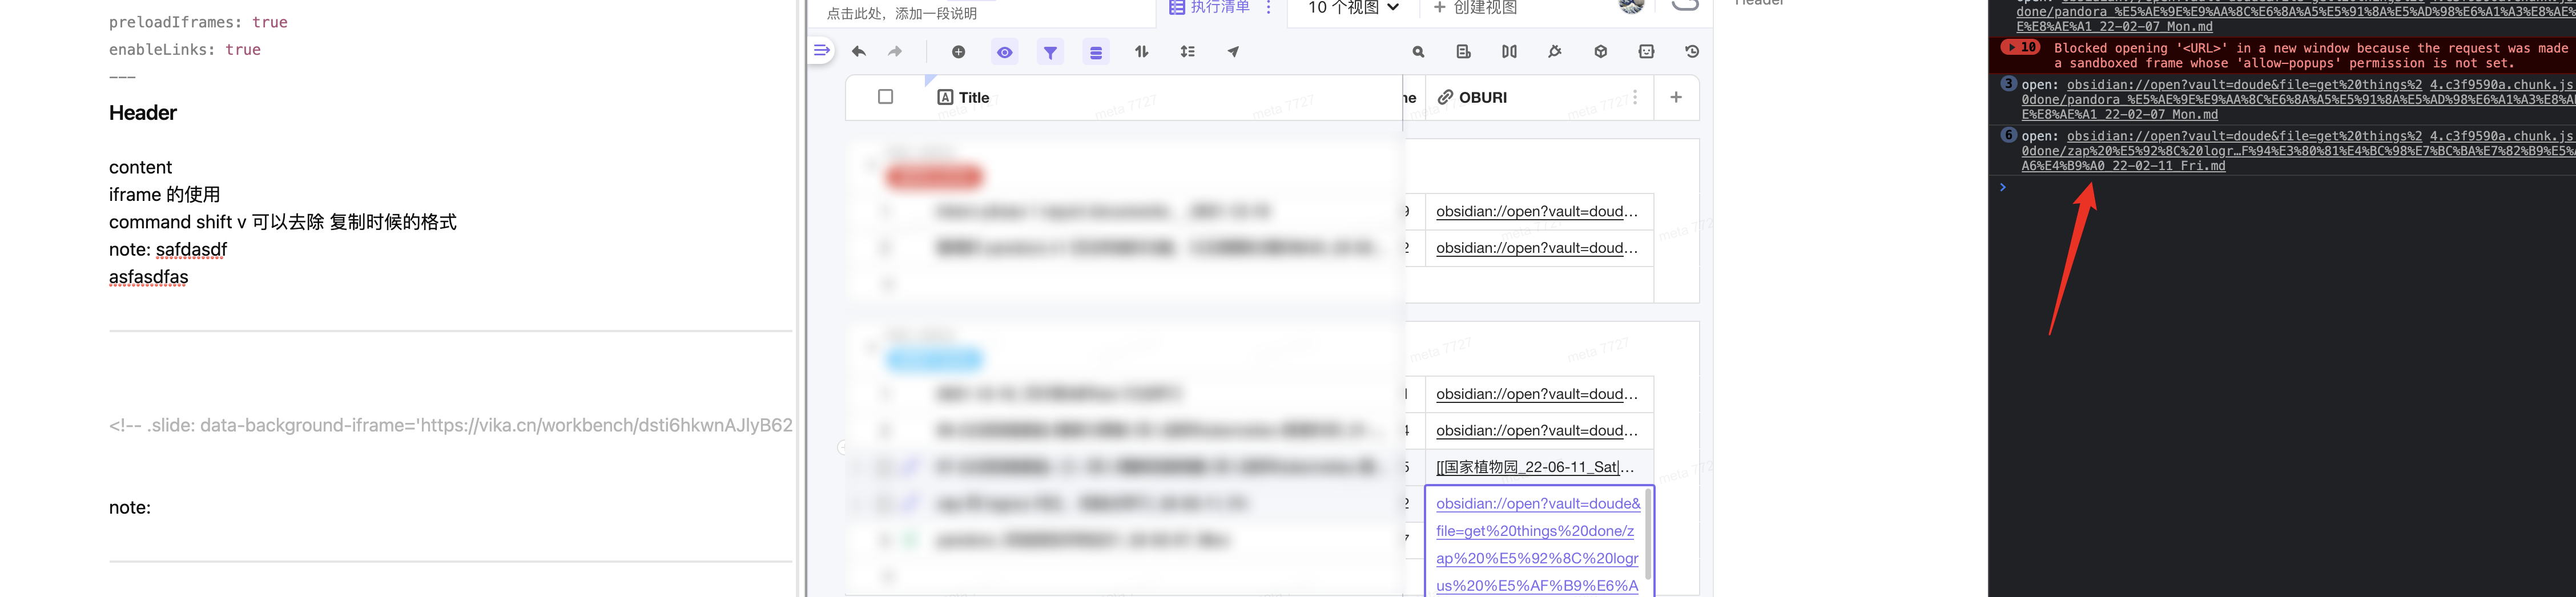Open the 10 个视图 views dropdown
The width and height of the screenshot is (2576, 597).
coord(1349,8)
